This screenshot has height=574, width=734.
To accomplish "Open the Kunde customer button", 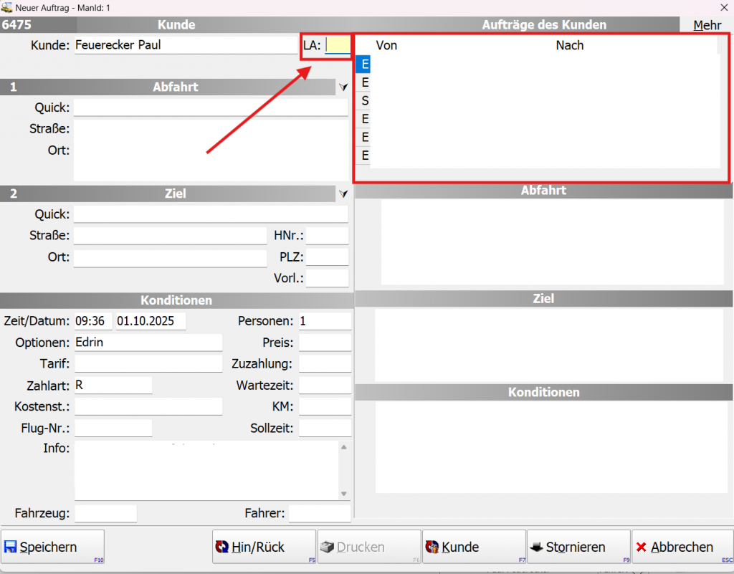I will (473, 547).
